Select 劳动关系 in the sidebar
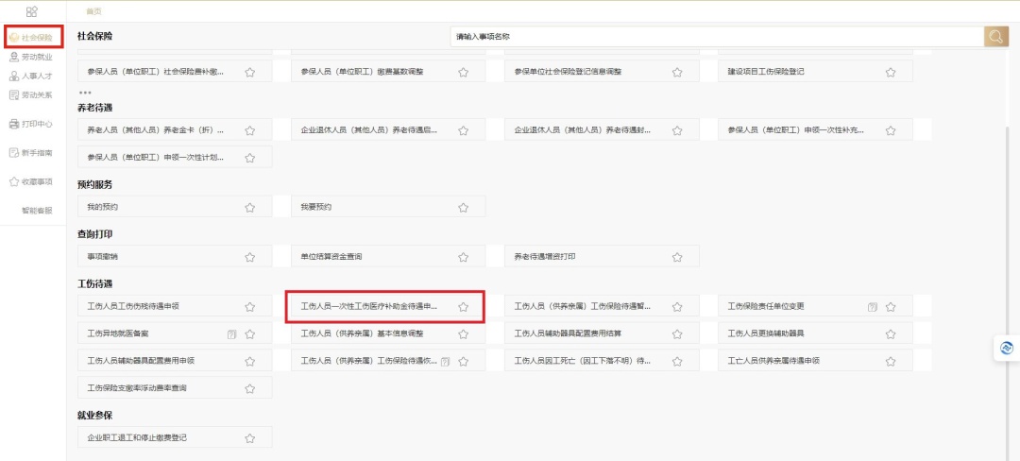The image size is (1020, 461). 30,94
